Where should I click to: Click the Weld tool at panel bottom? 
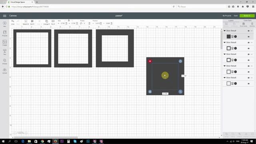(x=233, y=135)
